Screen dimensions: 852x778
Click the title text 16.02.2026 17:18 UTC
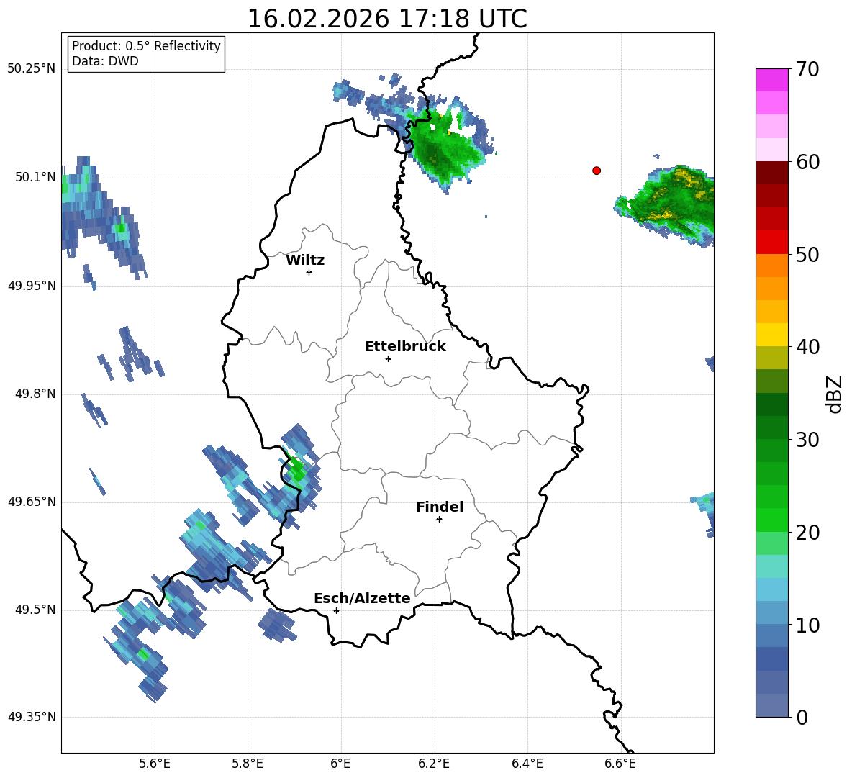(x=387, y=19)
